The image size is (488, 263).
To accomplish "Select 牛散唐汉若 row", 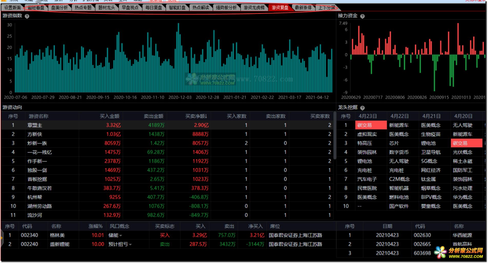I will click(x=167, y=188).
